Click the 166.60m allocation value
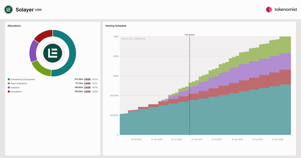Viewport: 301px width, 158px height. coord(79,88)
